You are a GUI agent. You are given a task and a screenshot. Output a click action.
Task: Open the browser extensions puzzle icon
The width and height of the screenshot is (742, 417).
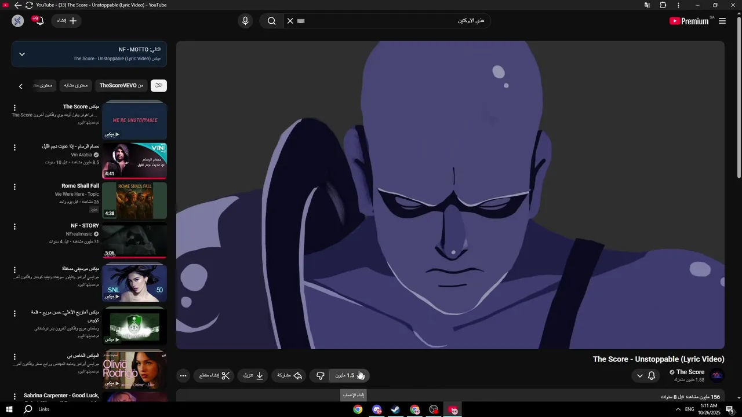click(663, 5)
